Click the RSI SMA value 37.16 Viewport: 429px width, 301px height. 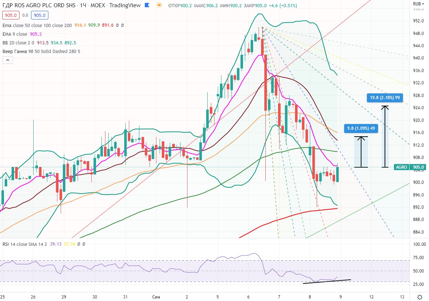coord(69,244)
